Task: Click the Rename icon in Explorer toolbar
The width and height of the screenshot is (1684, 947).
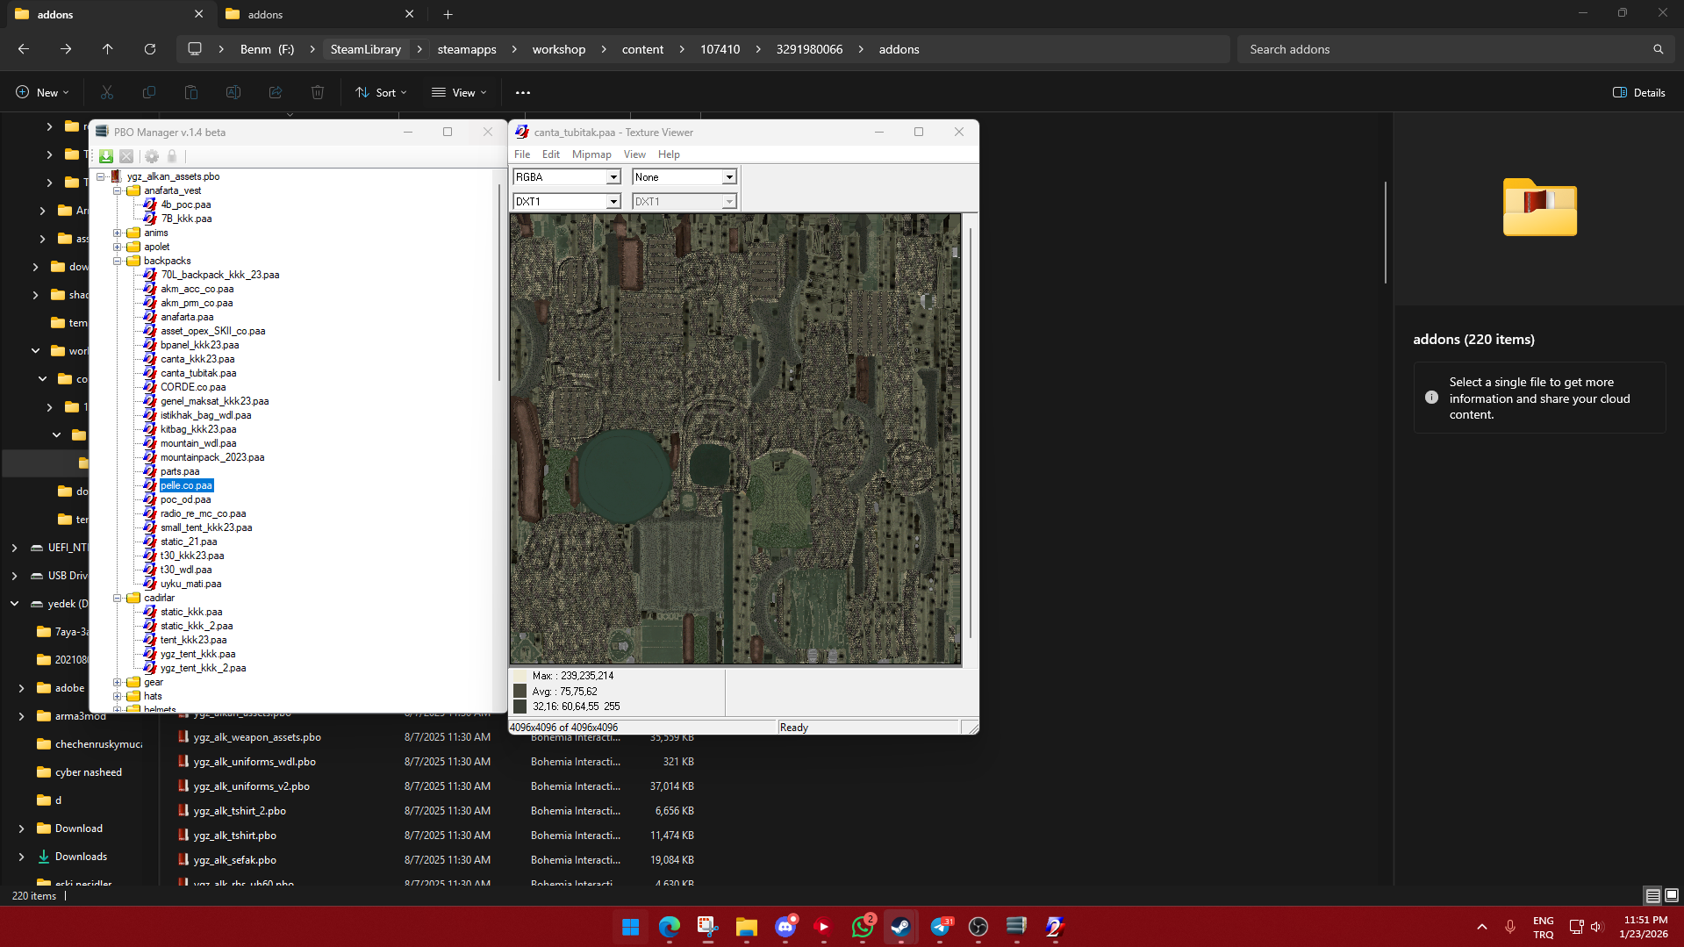Action: tap(233, 92)
